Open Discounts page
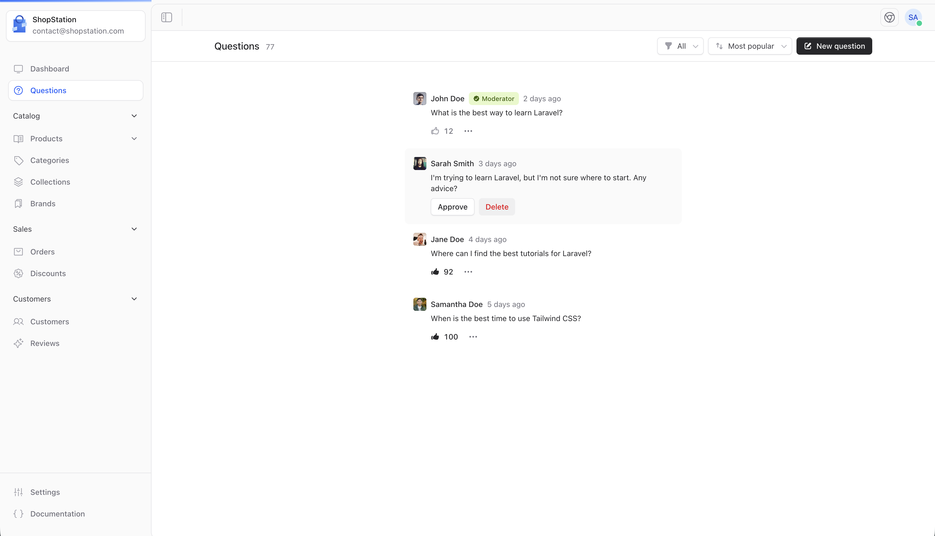Screen dimensions: 935x536 coord(75,273)
